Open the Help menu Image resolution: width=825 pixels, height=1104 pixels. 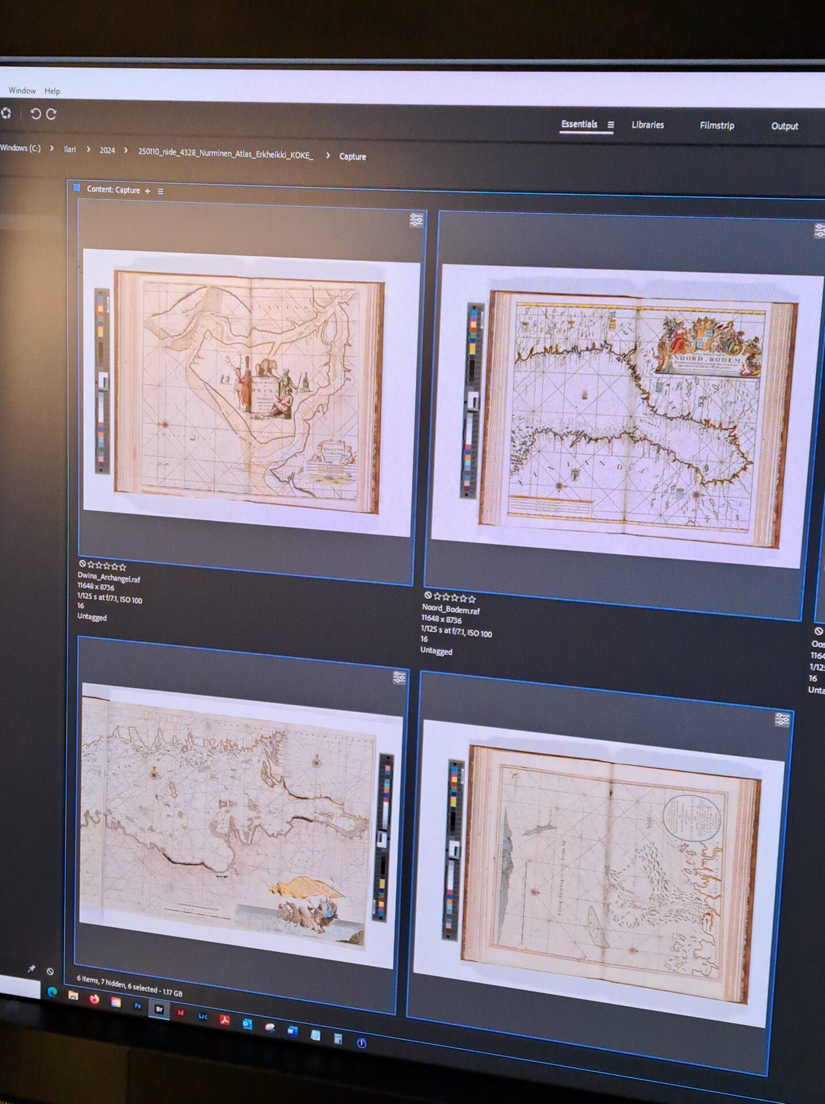pyautogui.click(x=52, y=91)
